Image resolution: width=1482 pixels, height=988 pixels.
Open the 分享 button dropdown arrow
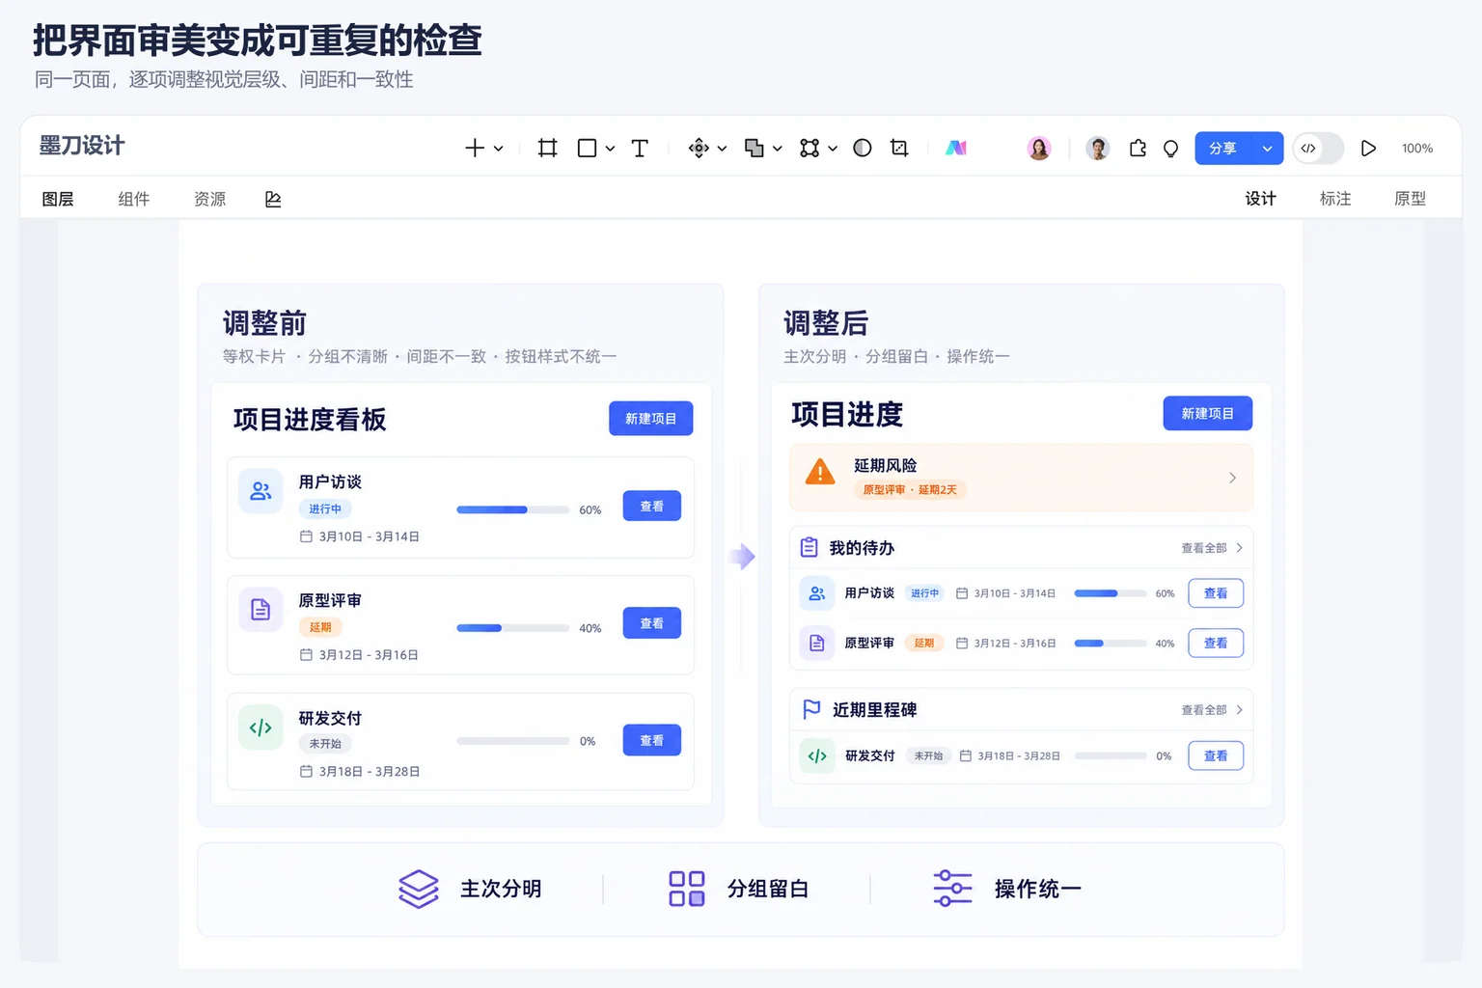(1267, 149)
